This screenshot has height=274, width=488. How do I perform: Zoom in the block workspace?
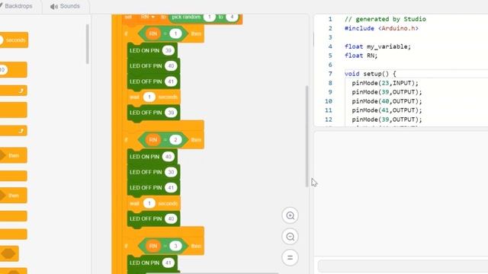[x=290, y=215]
